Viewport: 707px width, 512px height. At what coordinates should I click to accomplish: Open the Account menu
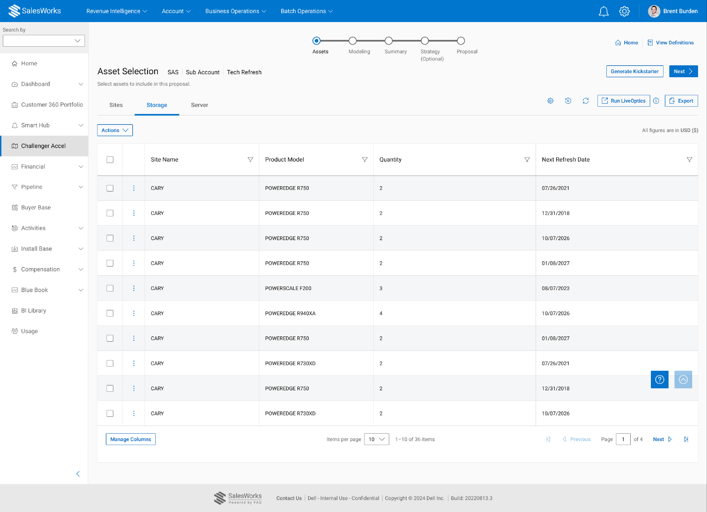pos(176,11)
